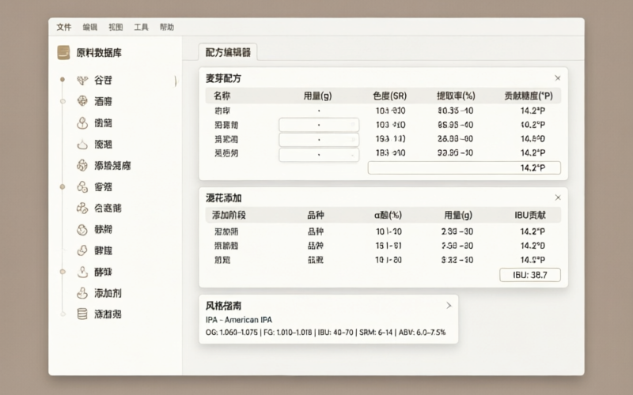Click the mound-shaped icon in fourth sidebar row
The image size is (633, 395).
(x=82, y=145)
